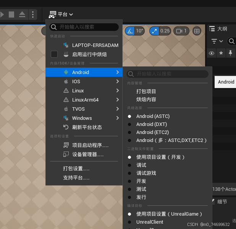The height and width of the screenshot is (229, 236).
Task: Open 打包设置 packaging settings
Action: coord(84,169)
